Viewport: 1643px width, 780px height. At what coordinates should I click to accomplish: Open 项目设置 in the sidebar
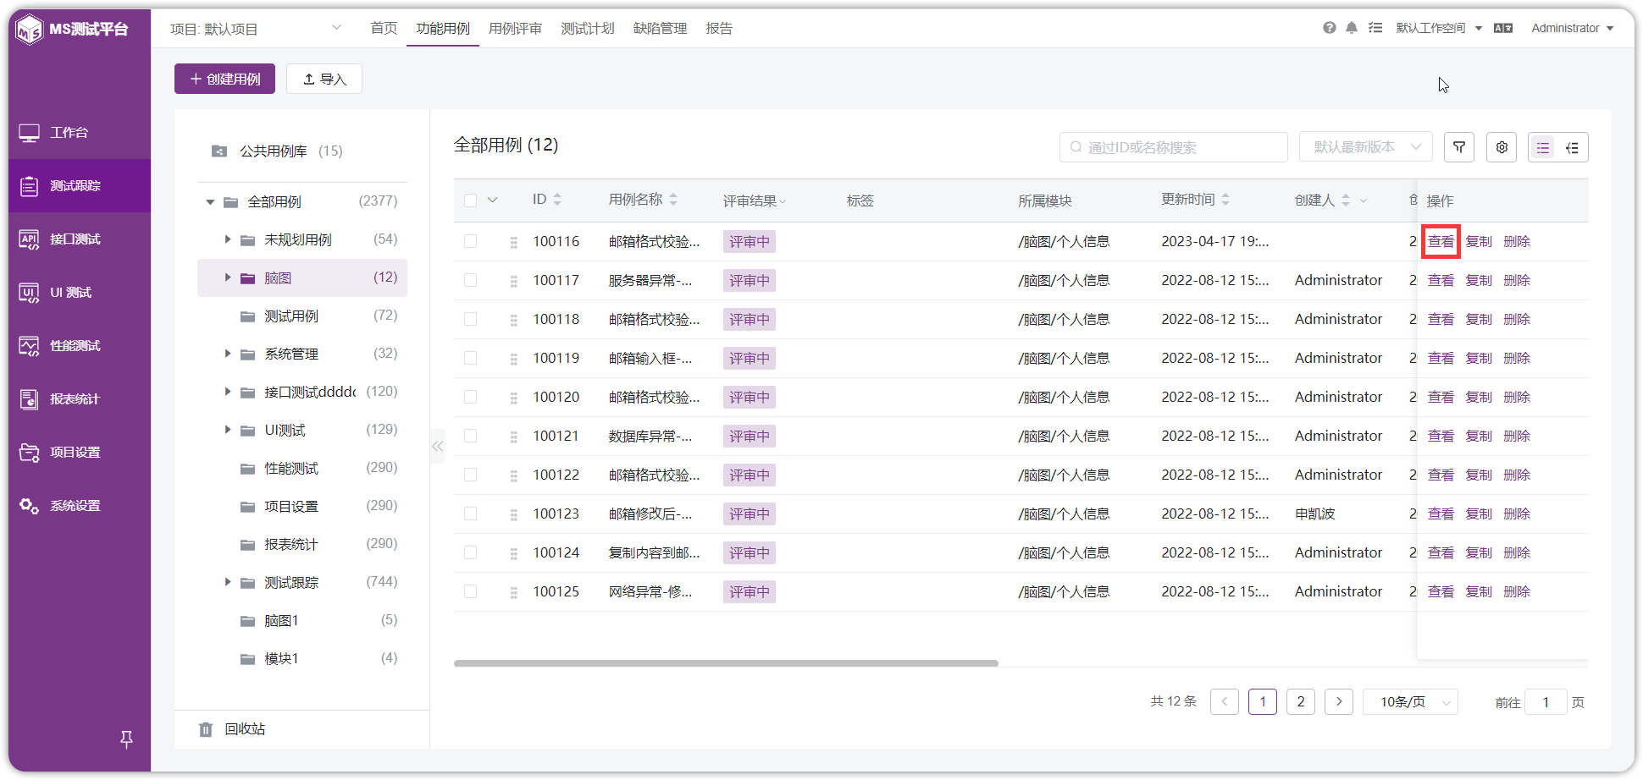pos(80,453)
